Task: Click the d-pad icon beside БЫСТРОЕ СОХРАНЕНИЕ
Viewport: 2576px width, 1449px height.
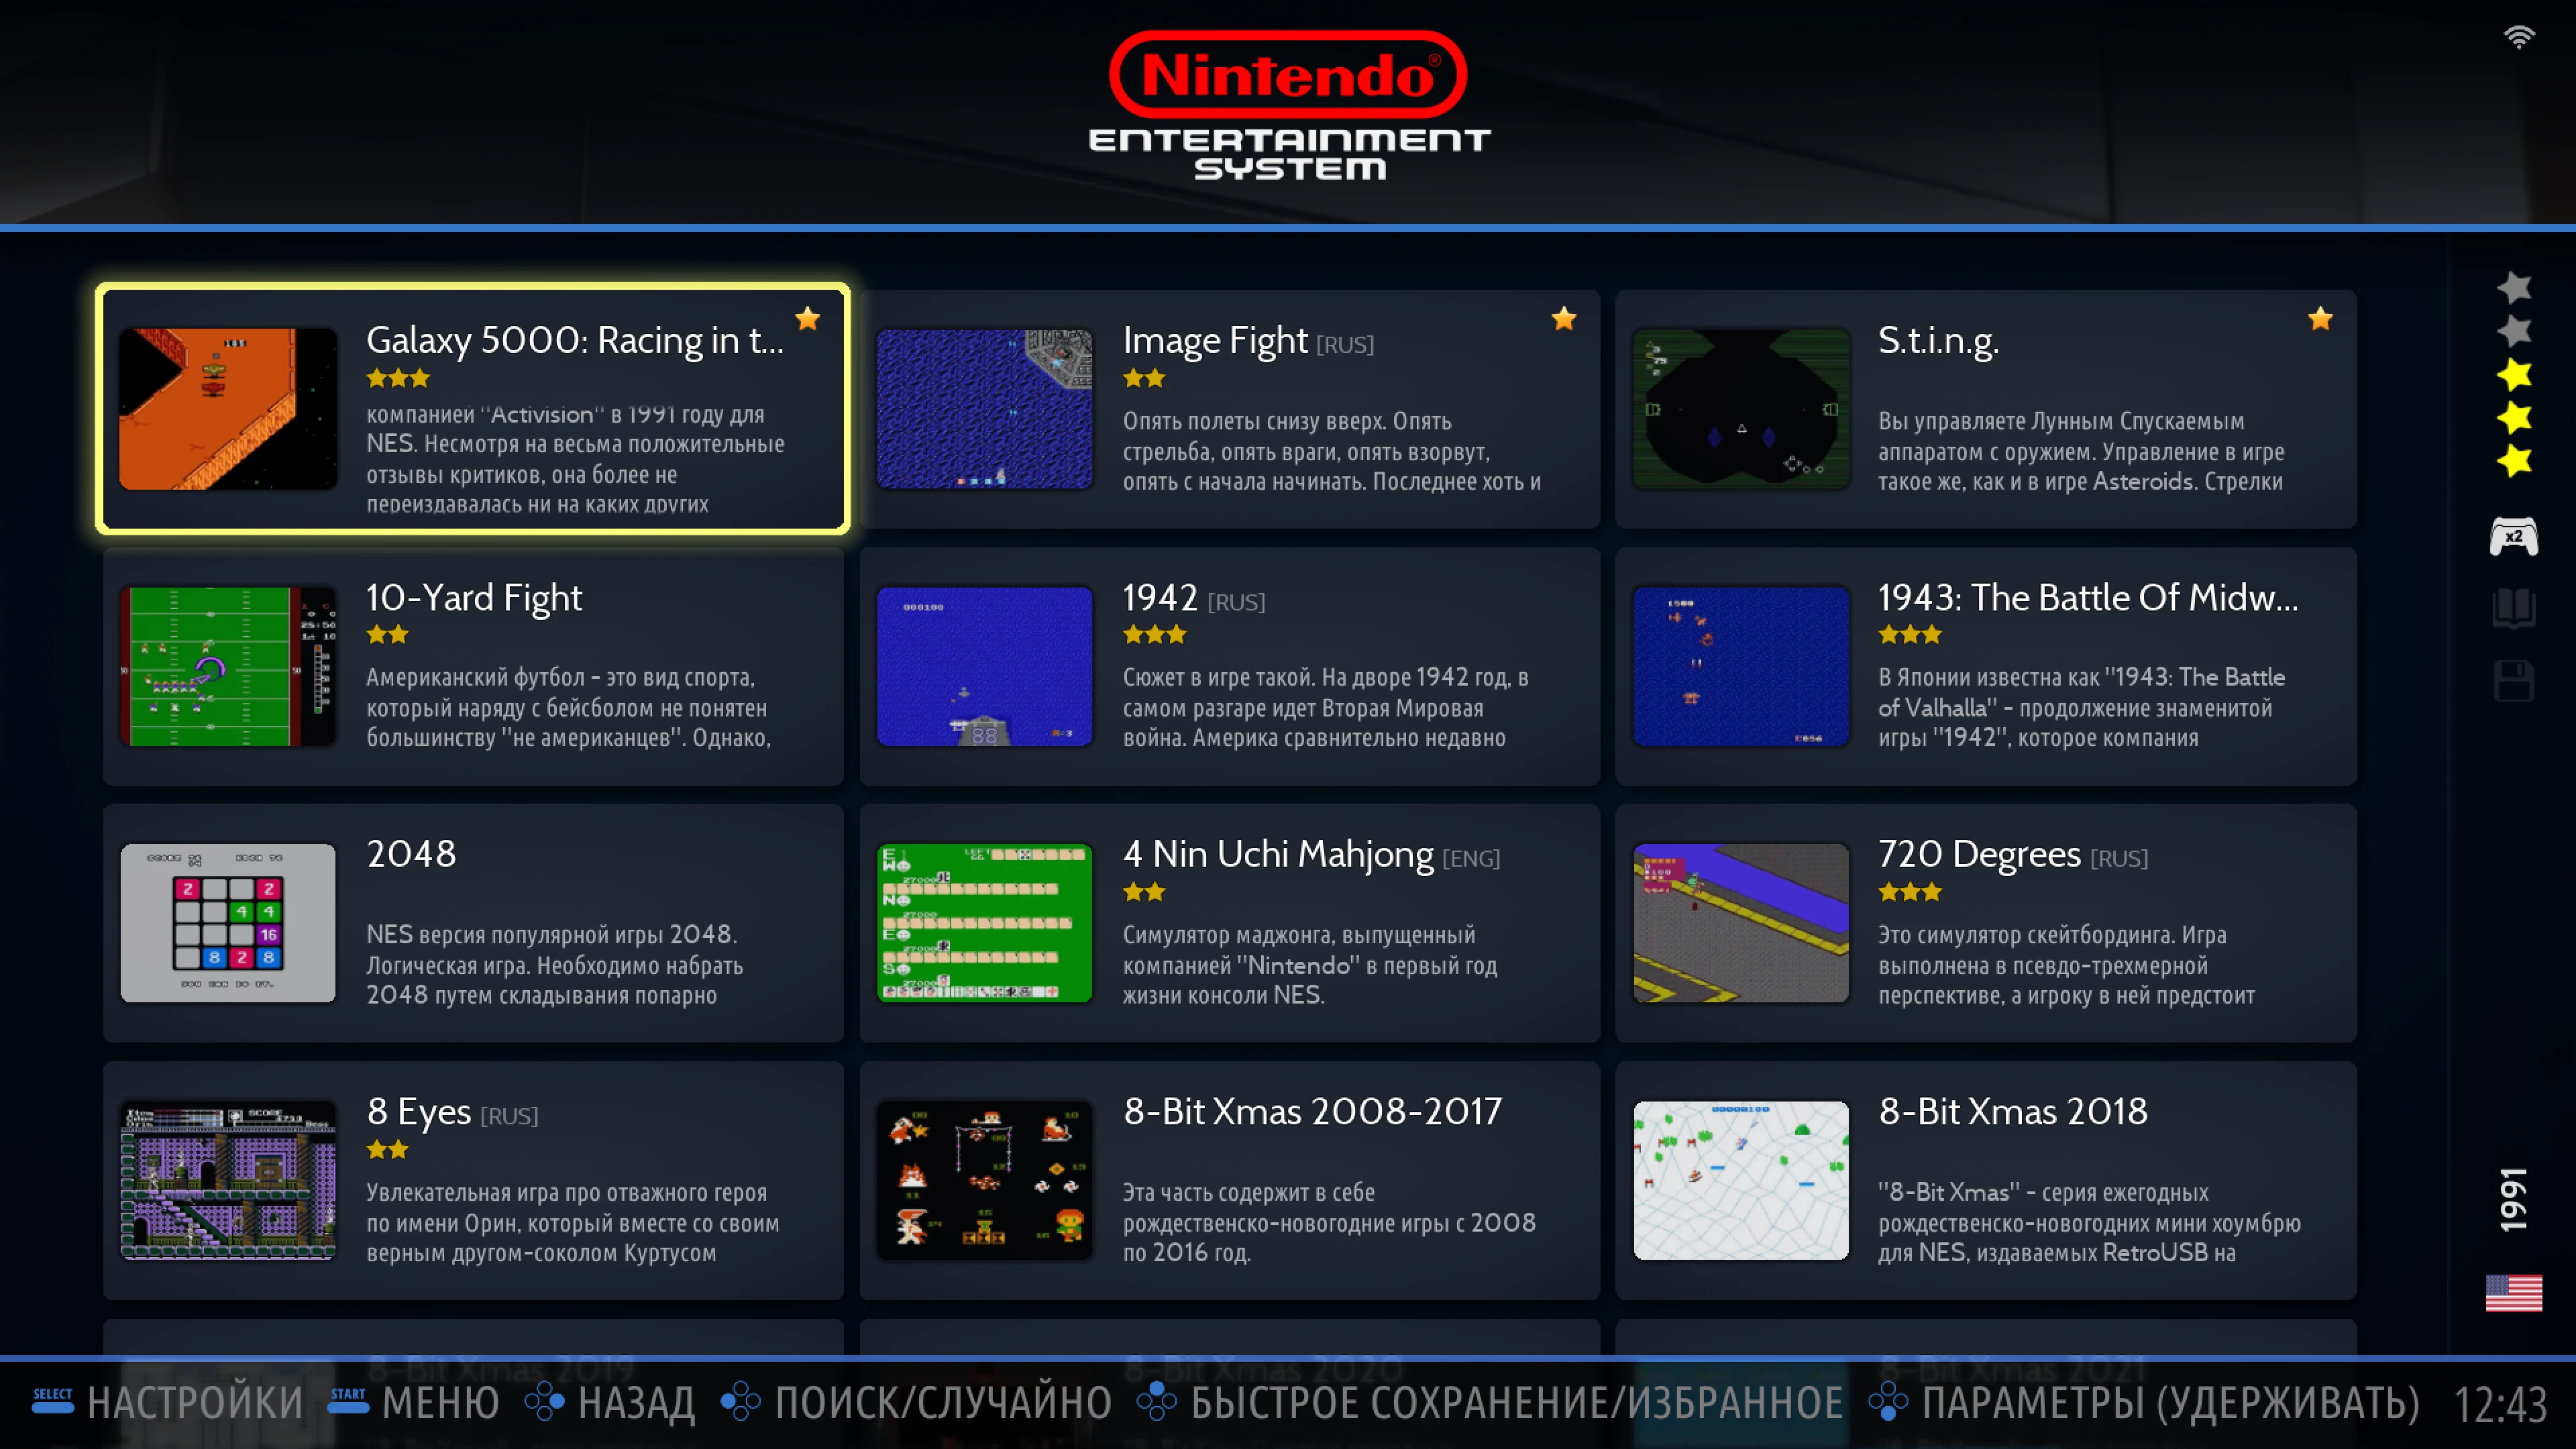Action: click(1157, 1401)
